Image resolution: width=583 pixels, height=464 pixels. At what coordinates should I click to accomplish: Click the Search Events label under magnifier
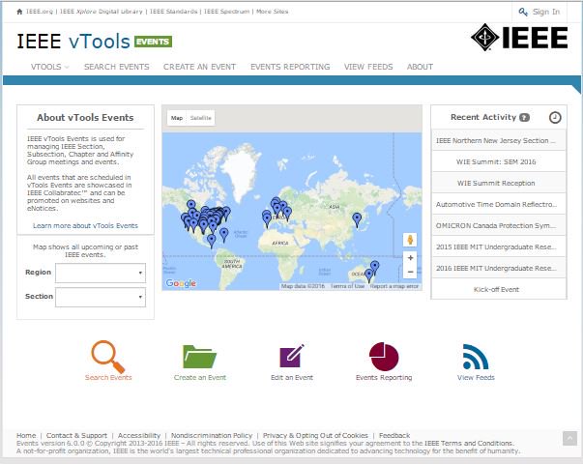108,377
